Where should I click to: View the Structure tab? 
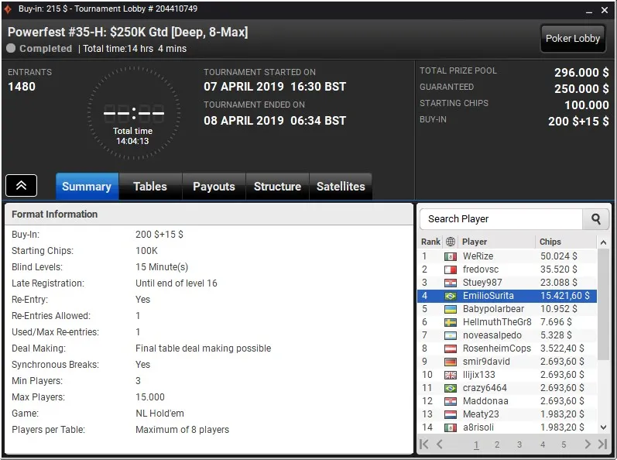click(x=277, y=187)
